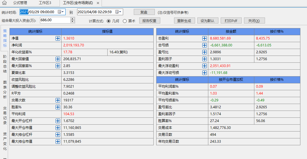
Task: Expand plus icon for 总盈利
Action: [205, 38]
